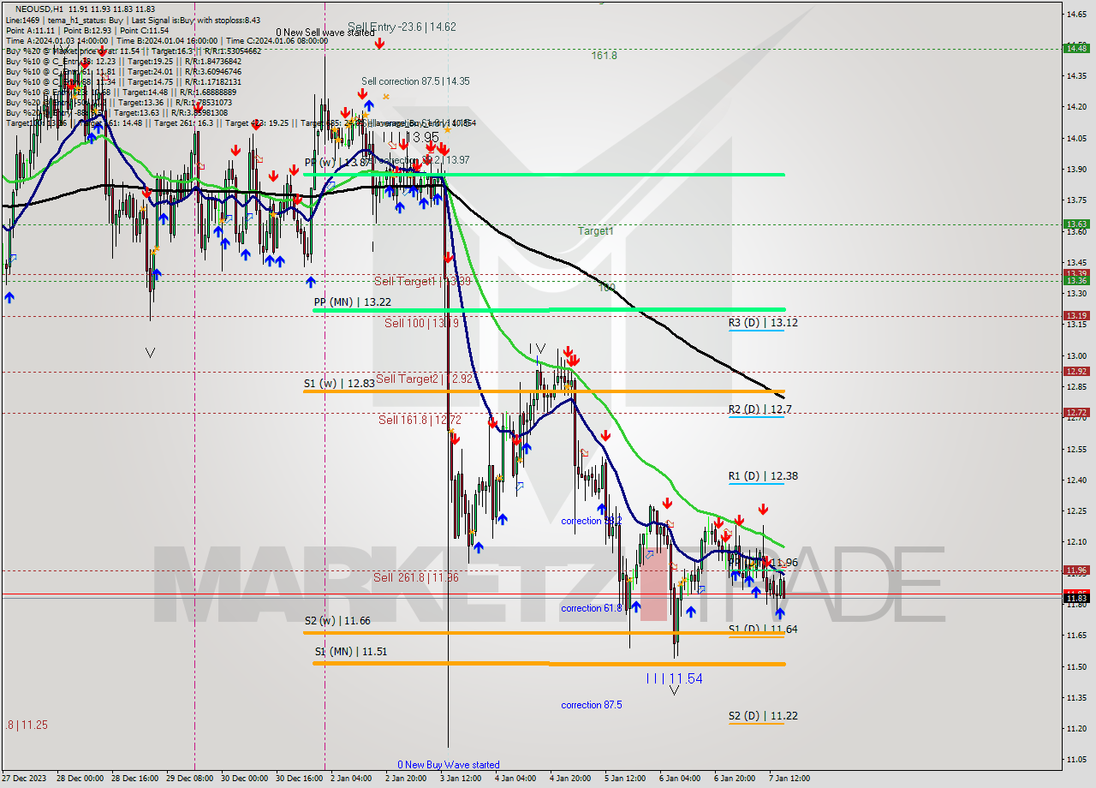Select '30 Dec 16:00' on time axis

[299, 779]
